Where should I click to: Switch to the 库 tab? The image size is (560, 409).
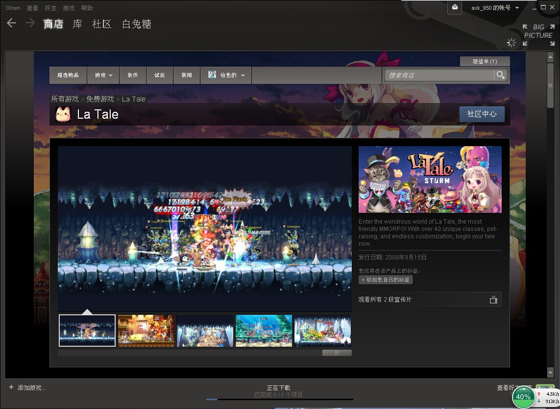tap(77, 24)
